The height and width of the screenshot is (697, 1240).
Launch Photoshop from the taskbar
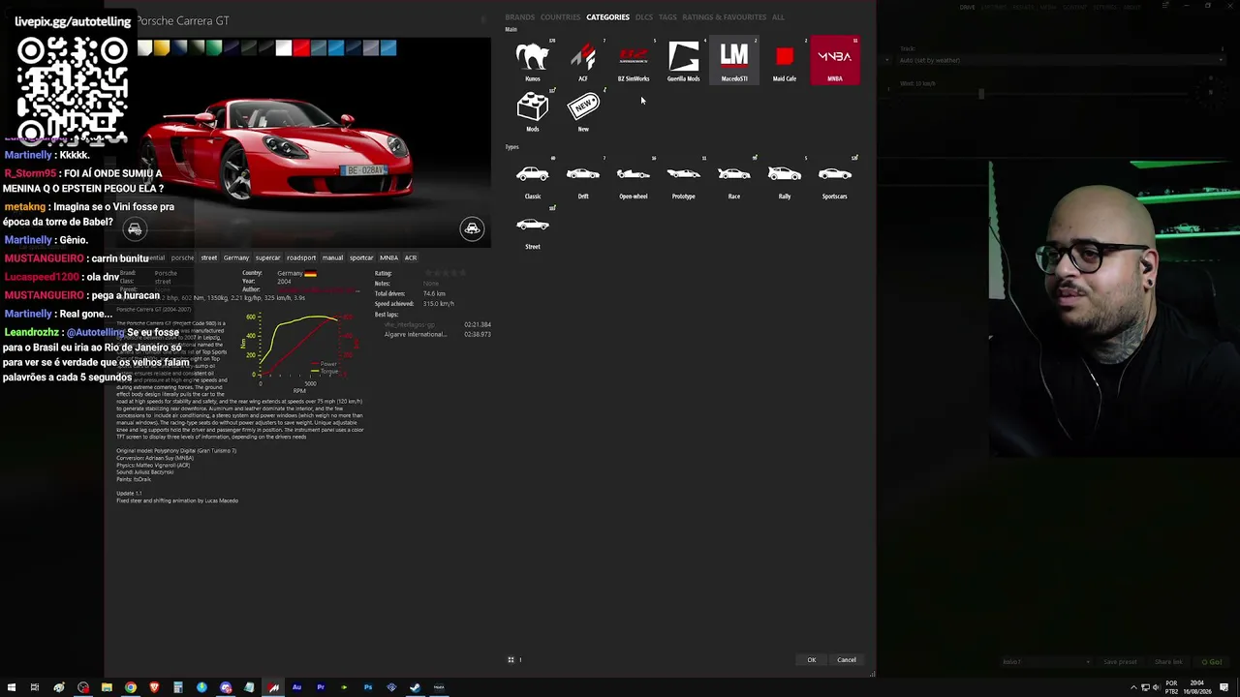point(368,687)
